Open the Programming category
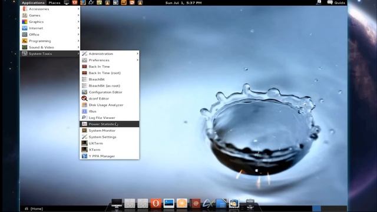Screen dimensions: 377x212 pyautogui.click(x=50, y=41)
